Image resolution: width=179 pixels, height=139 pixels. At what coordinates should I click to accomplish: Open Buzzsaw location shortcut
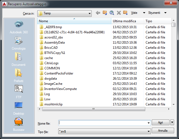click(x=18, y=124)
